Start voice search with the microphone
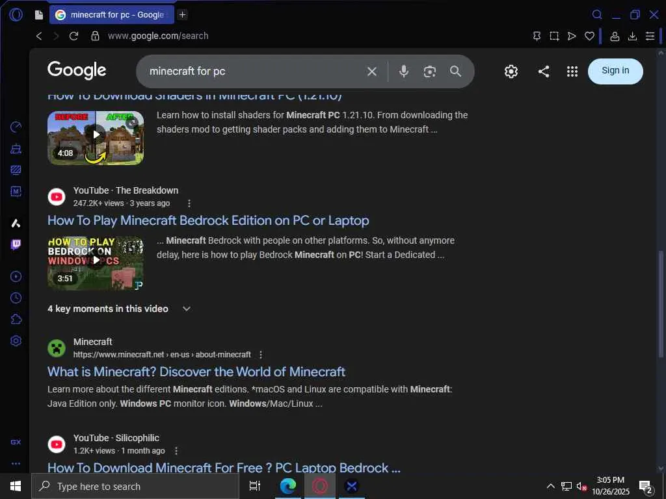The height and width of the screenshot is (499, 666). click(x=404, y=71)
